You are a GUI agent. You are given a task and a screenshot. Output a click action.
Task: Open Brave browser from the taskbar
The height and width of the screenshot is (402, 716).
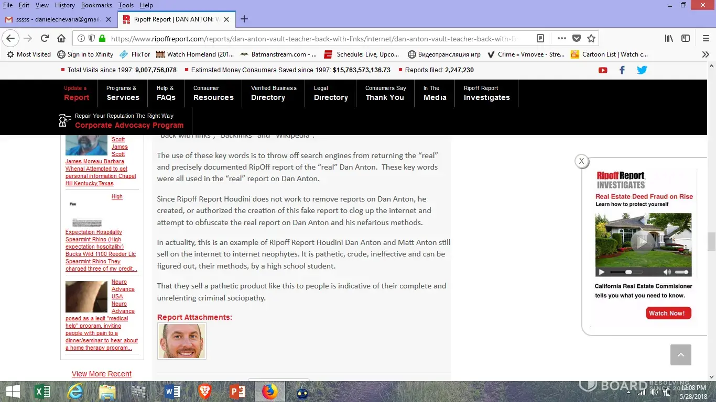pyautogui.click(x=204, y=392)
